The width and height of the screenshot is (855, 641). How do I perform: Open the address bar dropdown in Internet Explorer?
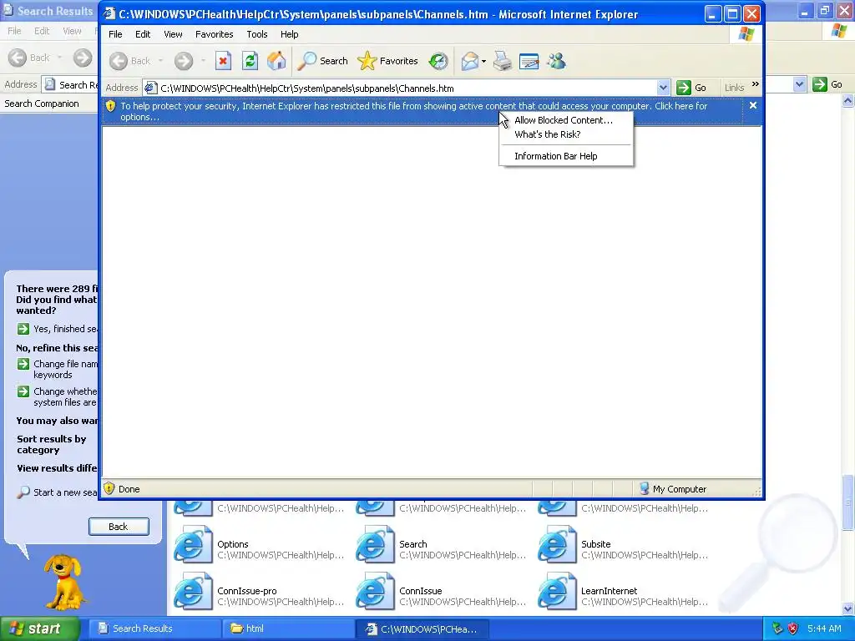click(663, 88)
